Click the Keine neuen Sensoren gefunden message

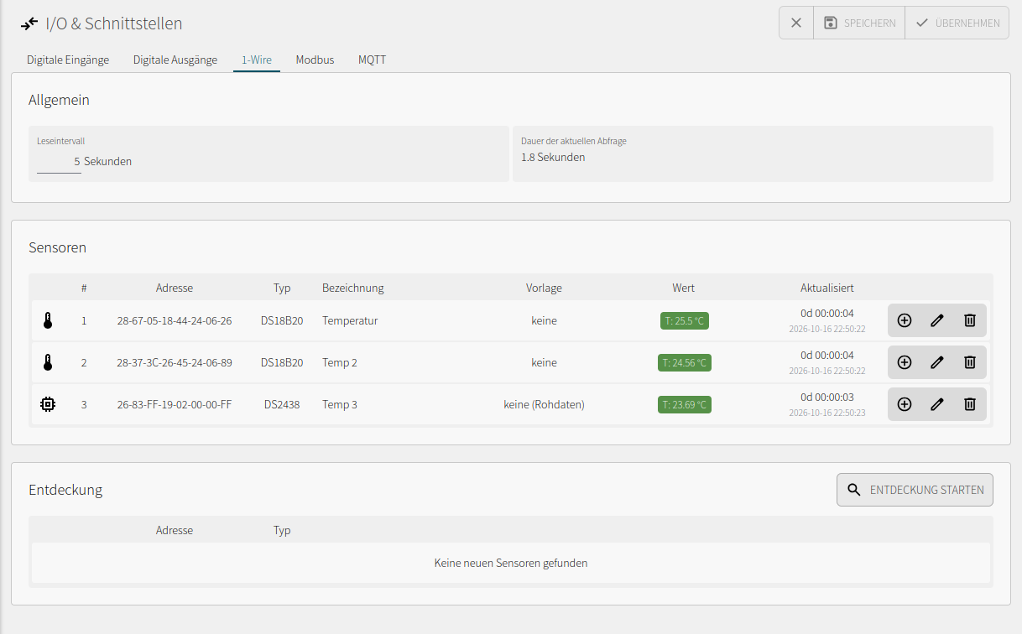[511, 563]
